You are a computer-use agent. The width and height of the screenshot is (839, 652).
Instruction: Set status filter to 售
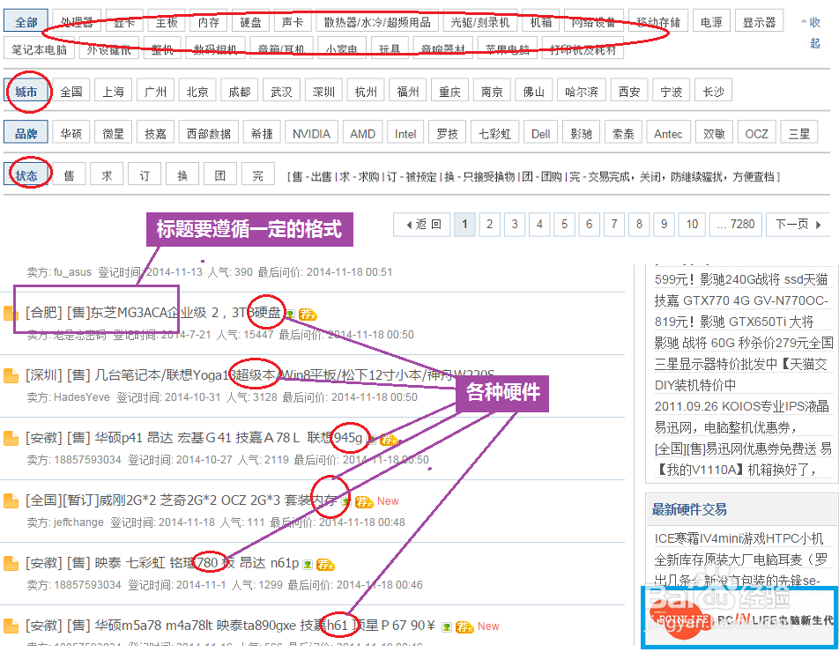[x=70, y=175]
